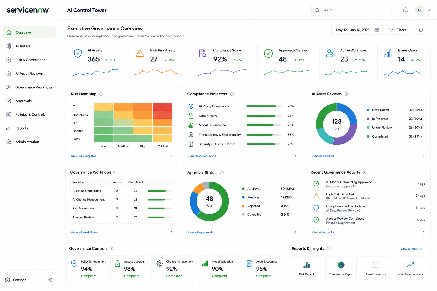Image resolution: width=437 pixels, height=291 pixels.
Task: Expand the View all workflows arrow
Action: 172,232
